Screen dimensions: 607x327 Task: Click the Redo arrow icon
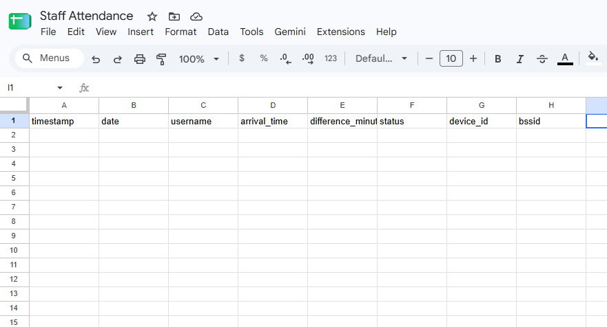click(x=118, y=58)
